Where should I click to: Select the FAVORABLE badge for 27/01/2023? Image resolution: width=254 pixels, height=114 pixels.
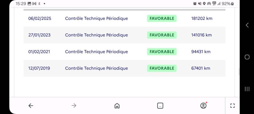pos(162,35)
